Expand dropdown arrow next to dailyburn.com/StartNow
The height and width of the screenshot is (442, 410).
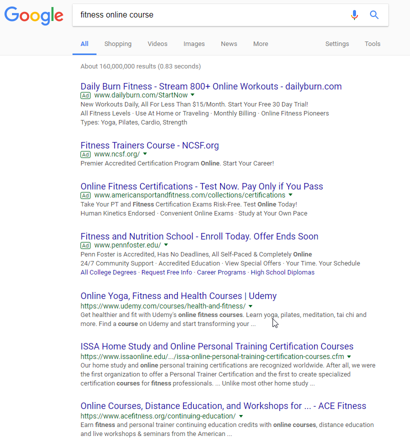pyautogui.click(x=192, y=95)
